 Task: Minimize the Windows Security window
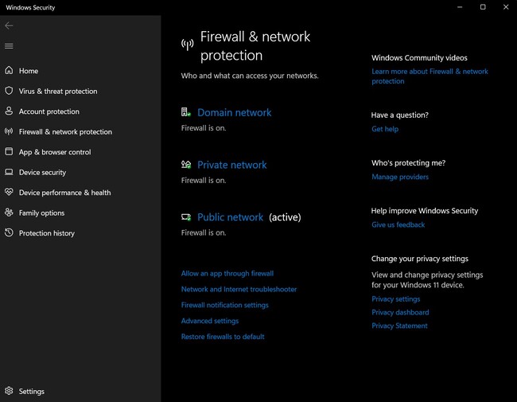coord(460,7)
